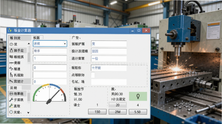Select the bending press icon sidebar item

point(11,75)
